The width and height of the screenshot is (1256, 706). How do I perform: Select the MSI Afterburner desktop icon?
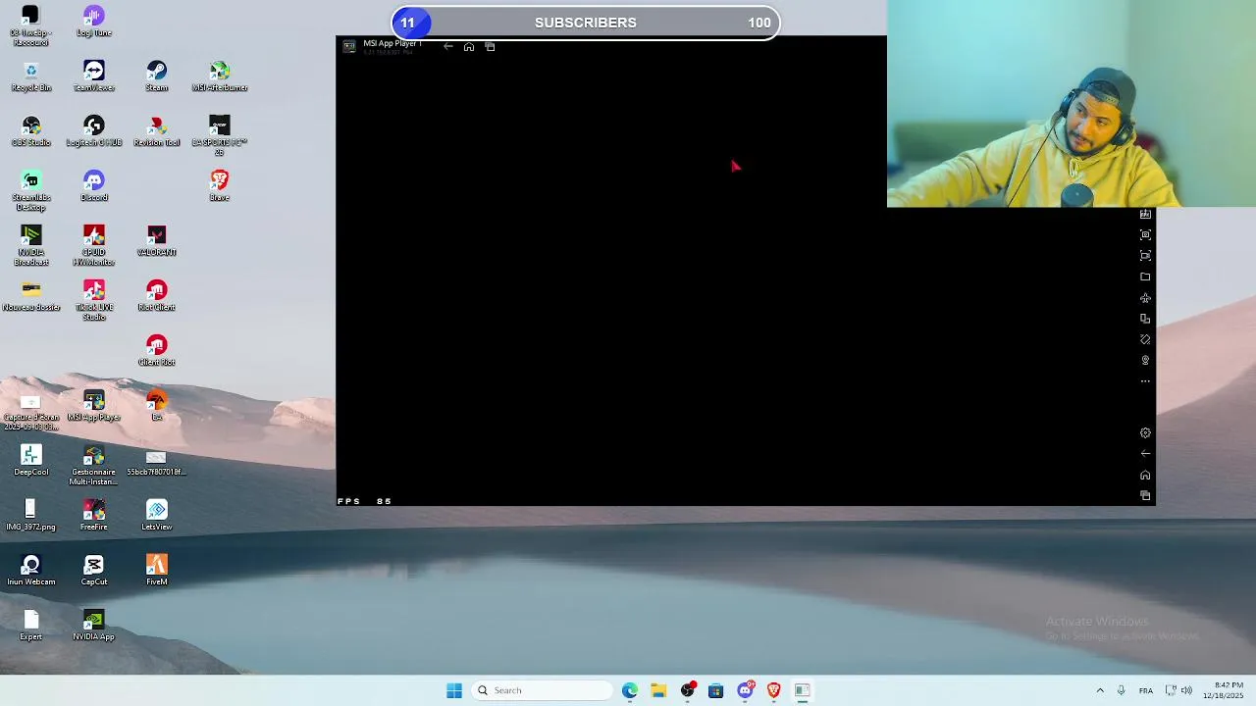[x=220, y=76]
